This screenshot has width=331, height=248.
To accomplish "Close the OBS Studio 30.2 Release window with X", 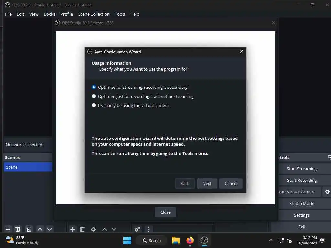I will [273, 23].
